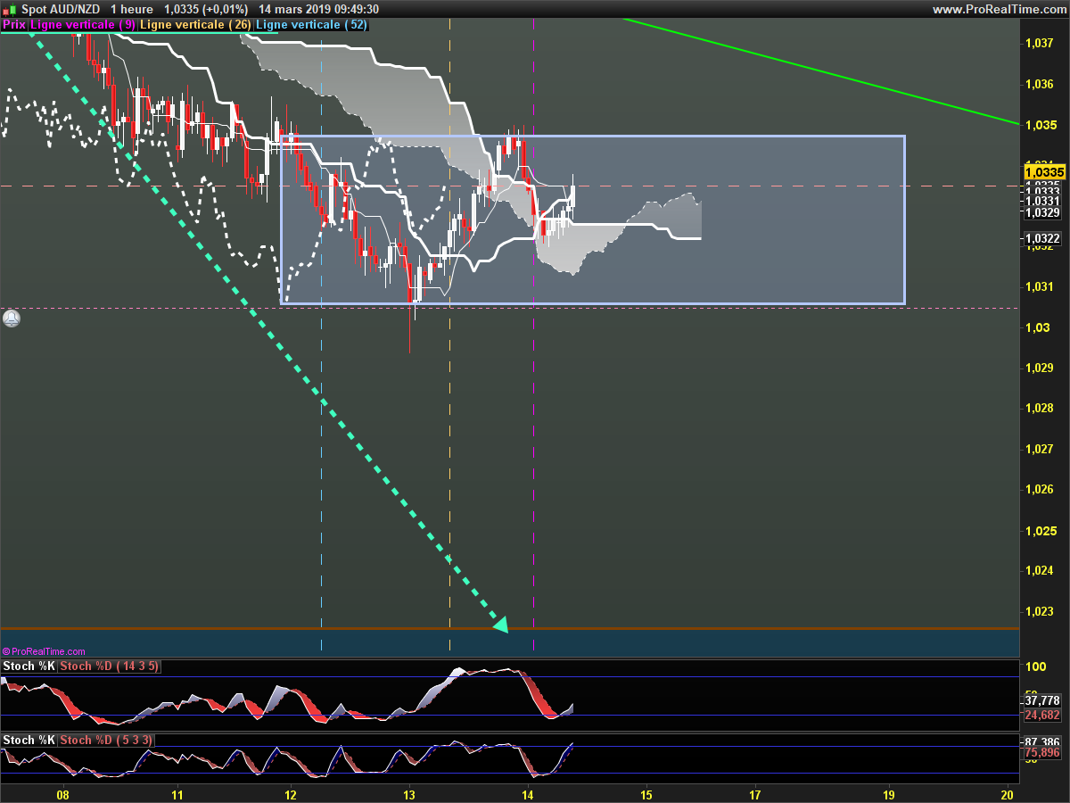Click the 1,028 price axis label
This screenshot has width=1070, height=803.
(x=1041, y=408)
